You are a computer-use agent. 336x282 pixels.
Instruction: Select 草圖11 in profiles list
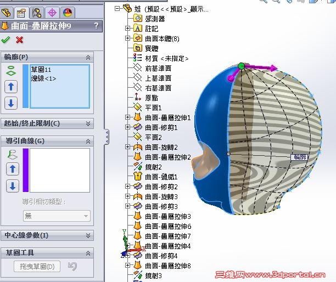point(41,70)
